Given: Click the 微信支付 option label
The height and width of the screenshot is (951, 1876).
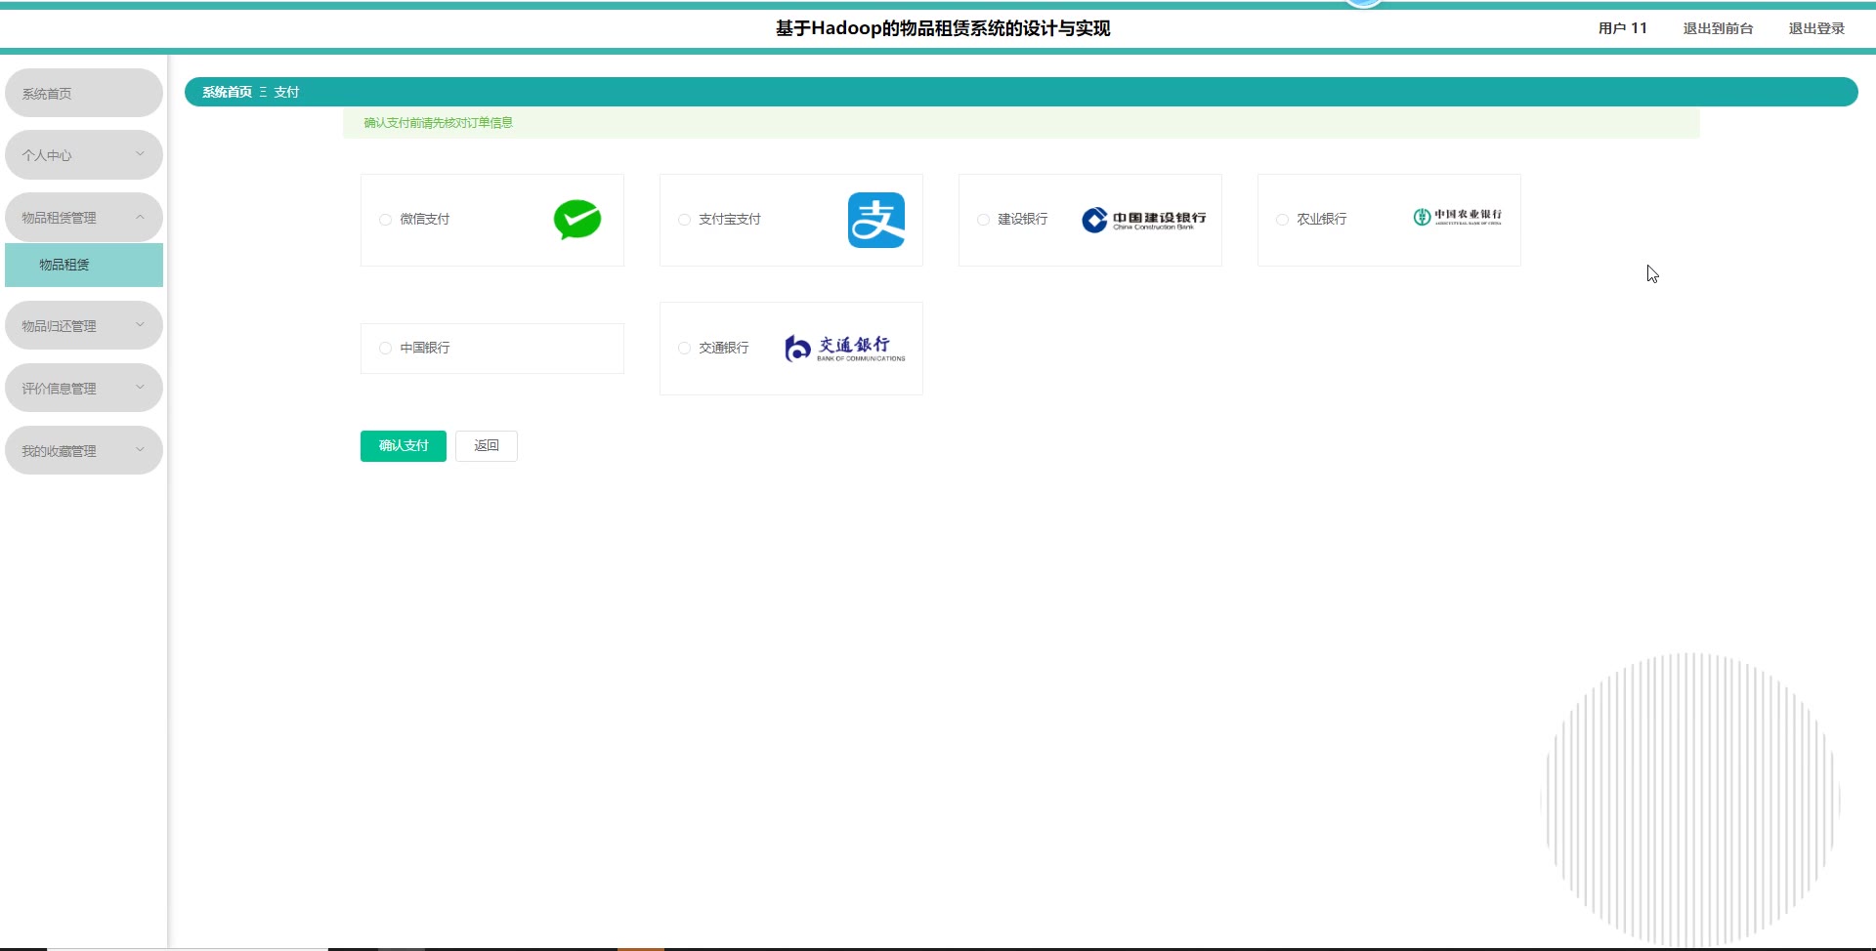Looking at the screenshot, I should click(425, 220).
